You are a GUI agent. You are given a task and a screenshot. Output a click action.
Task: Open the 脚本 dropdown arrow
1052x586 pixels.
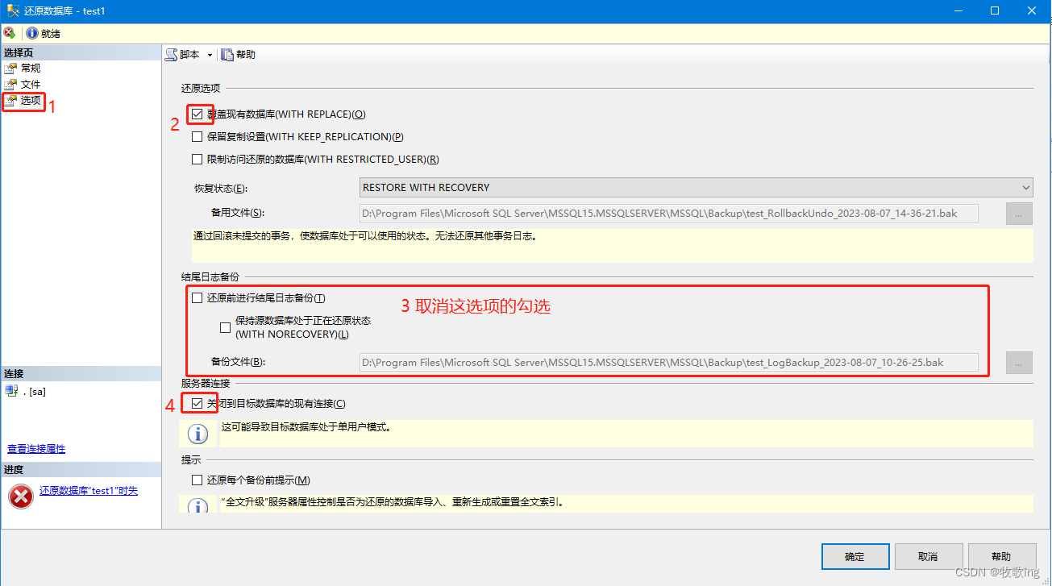click(210, 55)
